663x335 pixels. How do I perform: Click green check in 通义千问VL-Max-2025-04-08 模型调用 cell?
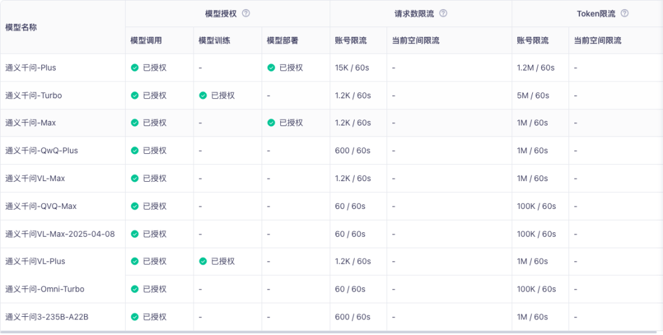click(x=135, y=233)
